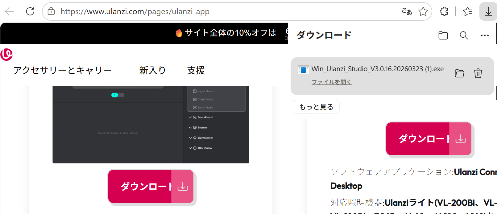The height and width of the screenshot is (214, 497).
Task: Click the サイト全体の10%オフ banner text
Action: pyautogui.click(x=230, y=33)
